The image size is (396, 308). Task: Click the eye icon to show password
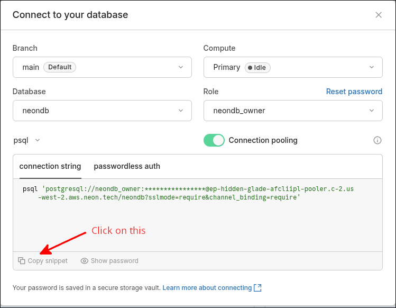coord(85,261)
